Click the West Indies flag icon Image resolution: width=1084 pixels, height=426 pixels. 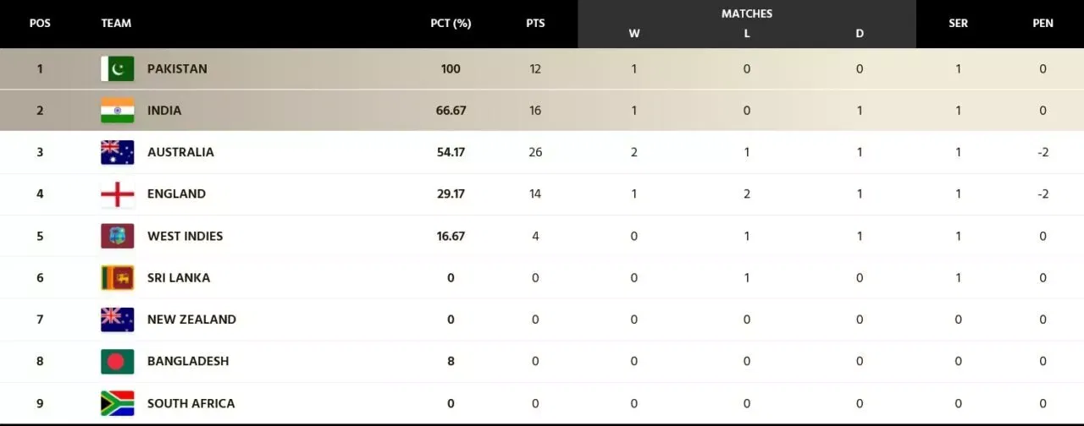point(117,236)
